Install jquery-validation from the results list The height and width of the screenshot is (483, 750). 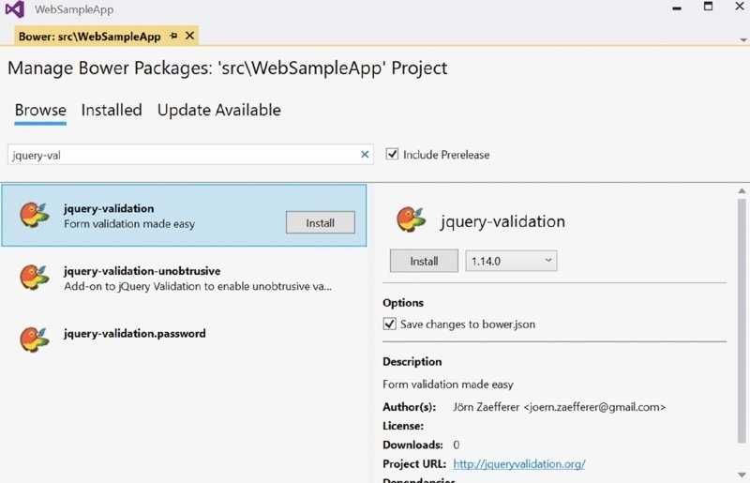320,222
